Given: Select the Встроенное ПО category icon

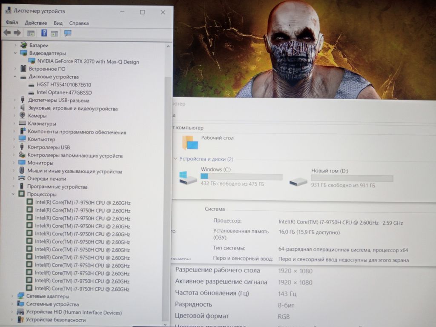Looking at the screenshot, I should tap(23, 69).
